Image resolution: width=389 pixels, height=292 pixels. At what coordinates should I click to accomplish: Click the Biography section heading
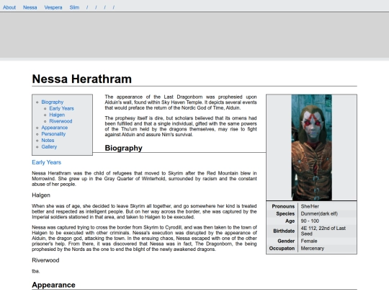click(x=124, y=148)
